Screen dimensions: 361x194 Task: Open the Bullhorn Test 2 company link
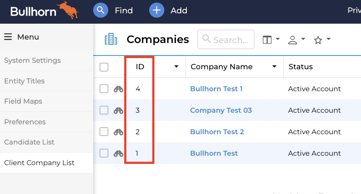tap(217, 132)
